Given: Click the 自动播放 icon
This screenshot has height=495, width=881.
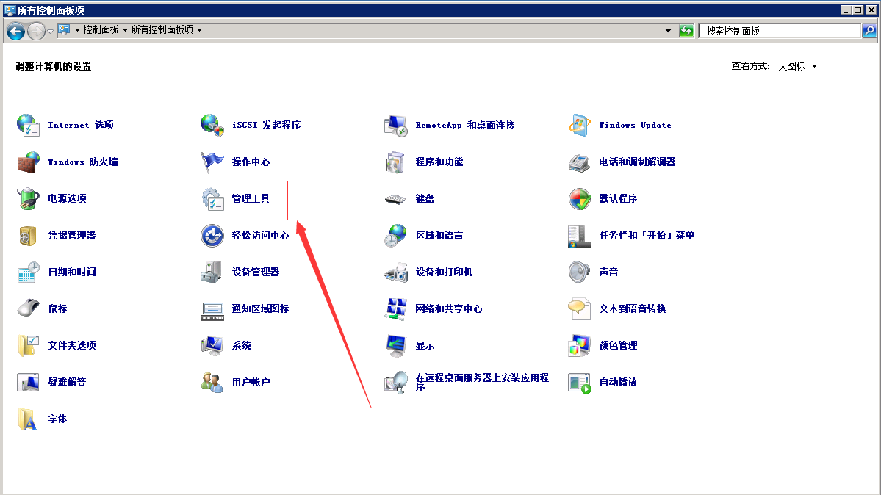Looking at the screenshot, I should pos(579,382).
